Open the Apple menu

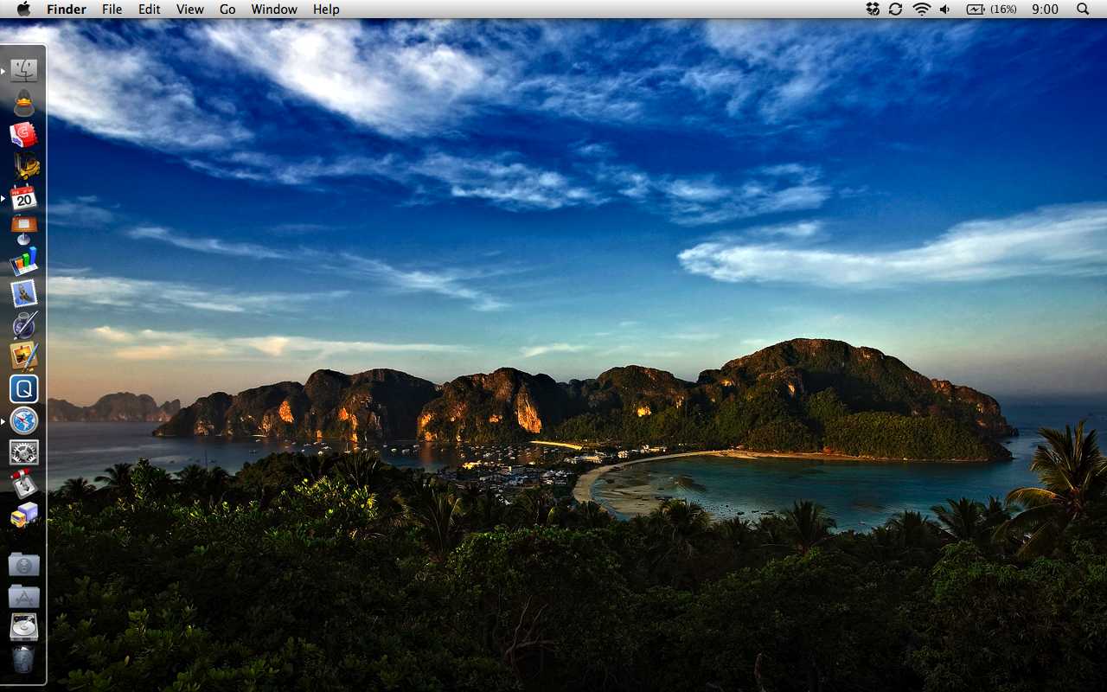click(x=23, y=10)
